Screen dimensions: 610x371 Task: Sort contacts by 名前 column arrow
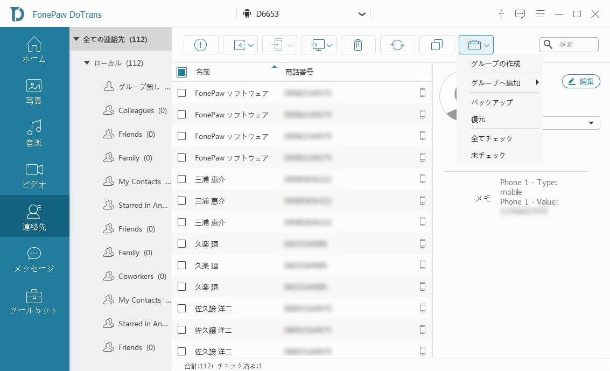point(274,67)
